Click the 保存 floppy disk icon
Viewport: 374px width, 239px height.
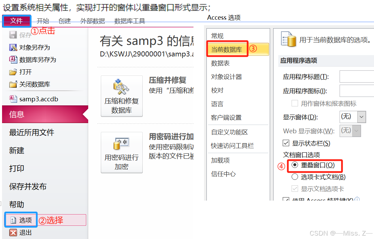coord(13,35)
